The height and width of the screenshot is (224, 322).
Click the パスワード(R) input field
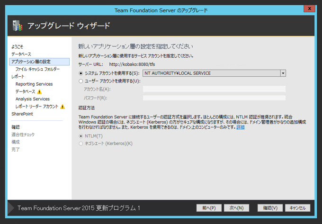pyautogui.click(x=214, y=98)
